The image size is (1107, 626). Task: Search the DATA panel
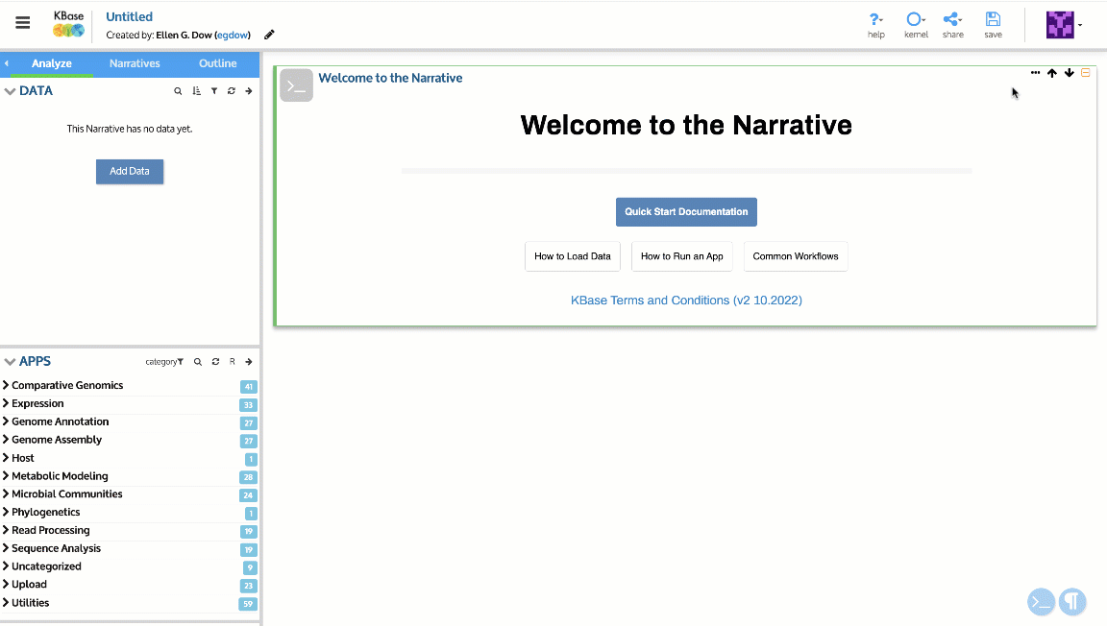pyautogui.click(x=178, y=91)
